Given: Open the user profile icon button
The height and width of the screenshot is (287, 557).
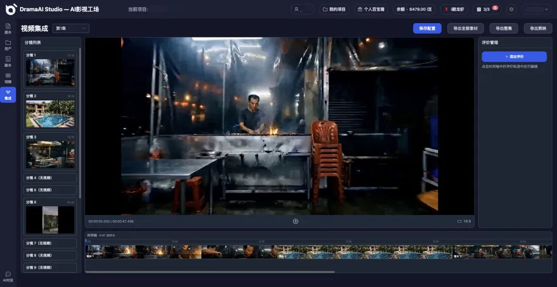Looking at the screenshot, I should (302, 9).
